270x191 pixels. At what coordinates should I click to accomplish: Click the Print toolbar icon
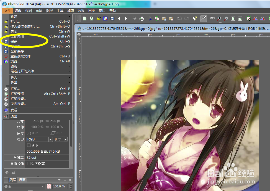tap(142, 18)
